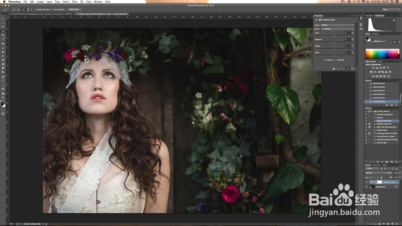
Task: Select the Rectangular Marquee tool
Action: pos(3,23)
